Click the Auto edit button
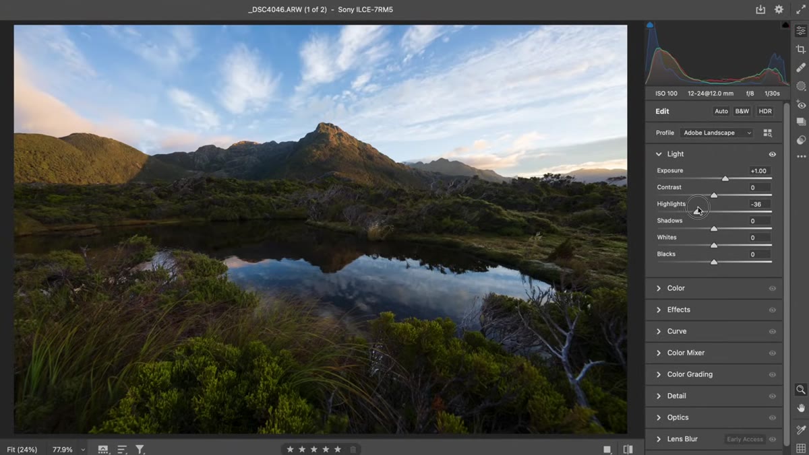 point(721,111)
